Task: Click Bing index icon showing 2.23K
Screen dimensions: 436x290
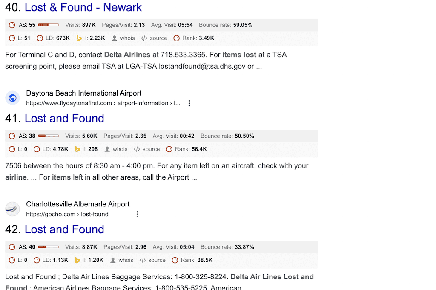Action: click(x=79, y=38)
